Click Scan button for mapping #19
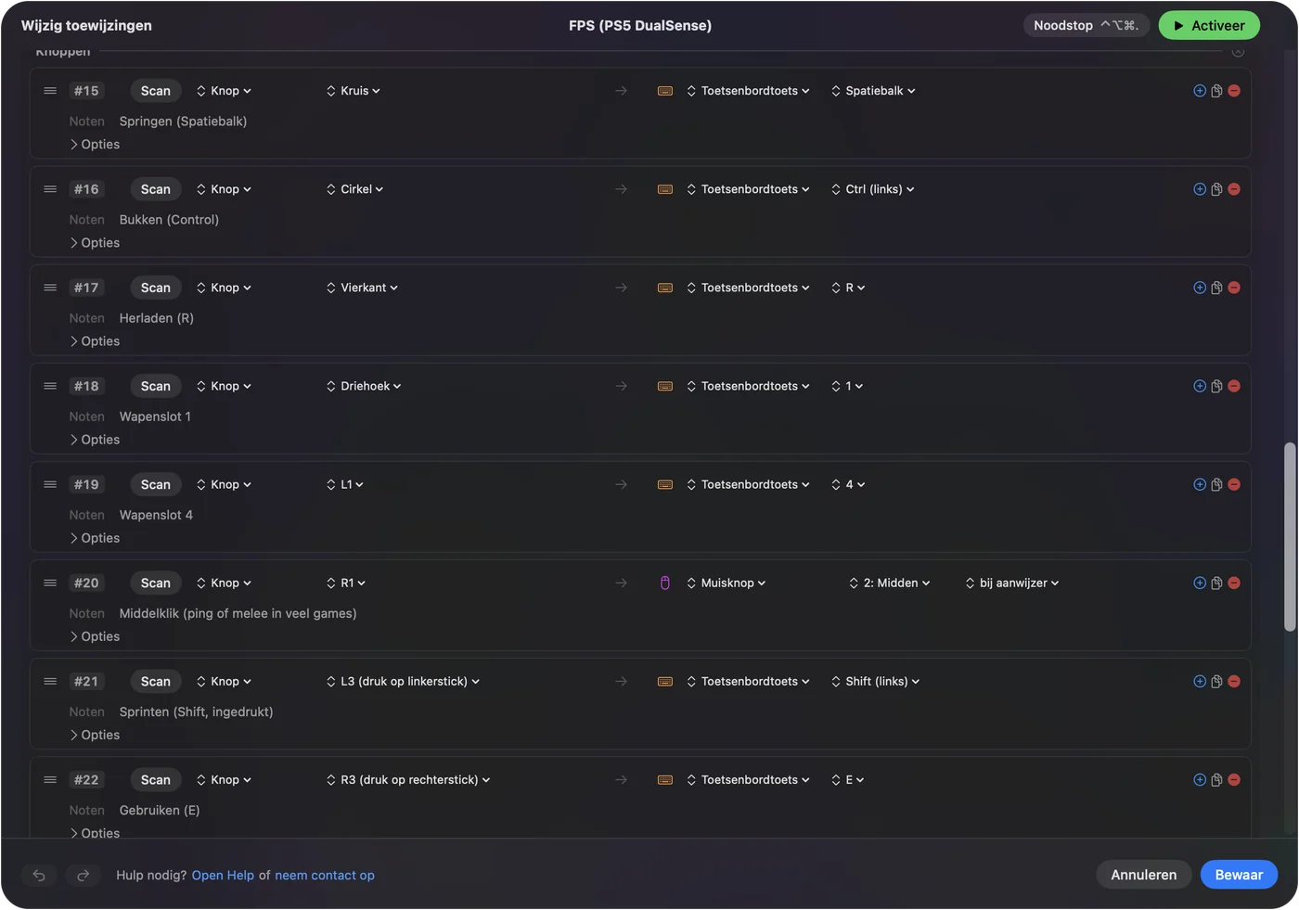 (x=156, y=484)
